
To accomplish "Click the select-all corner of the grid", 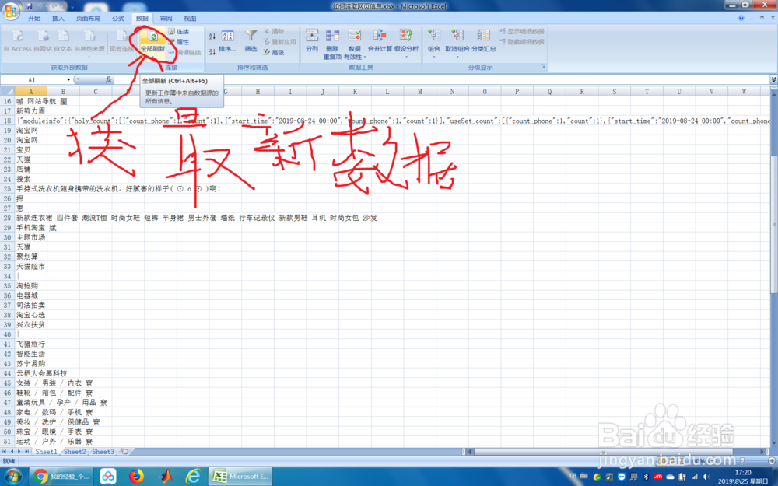I will coord(7,91).
